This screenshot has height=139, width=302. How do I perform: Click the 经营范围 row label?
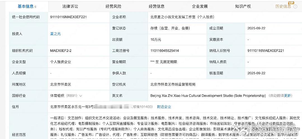19,135
